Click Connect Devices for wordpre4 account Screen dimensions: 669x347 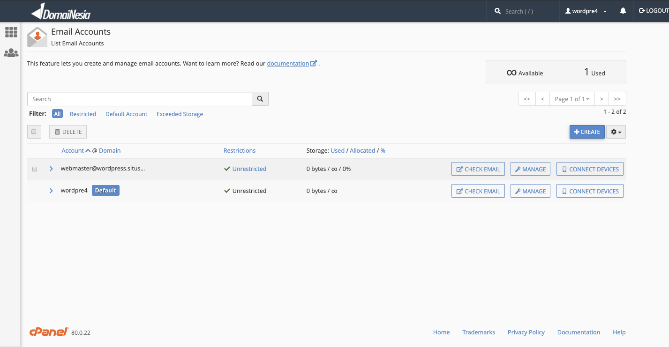click(x=590, y=191)
